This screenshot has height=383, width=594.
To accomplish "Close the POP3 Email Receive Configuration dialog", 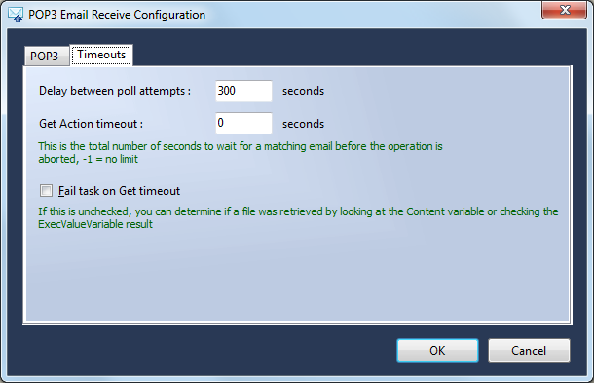I will [x=565, y=10].
